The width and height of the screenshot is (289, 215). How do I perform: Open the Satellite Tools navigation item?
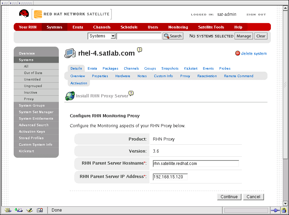[x=211, y=27]
